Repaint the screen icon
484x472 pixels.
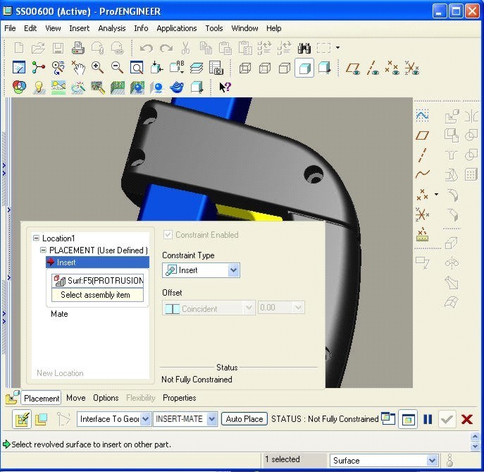click(x=19, y=68)
